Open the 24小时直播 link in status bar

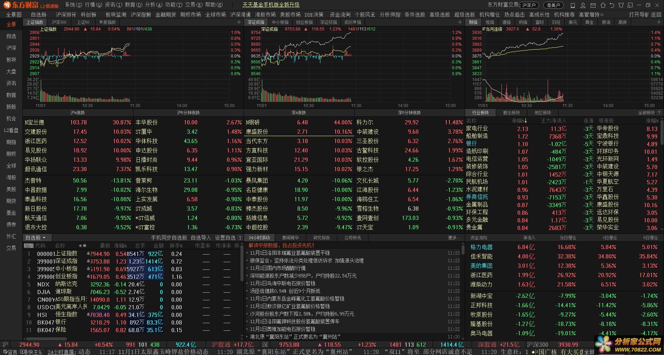coord(62,352)
